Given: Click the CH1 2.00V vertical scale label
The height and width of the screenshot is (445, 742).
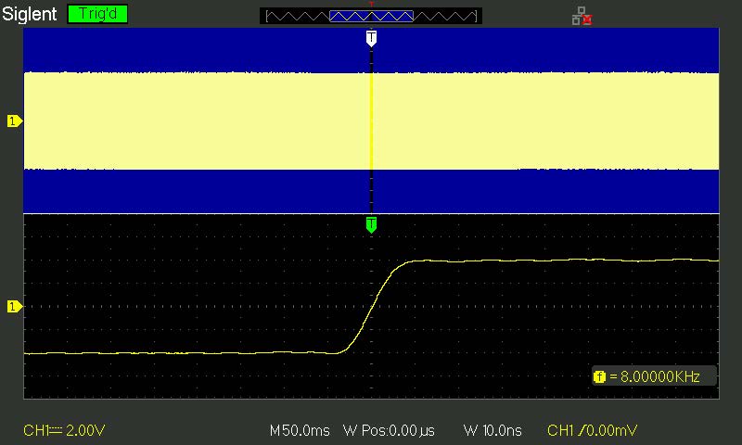Looking at the screenshot, I should click(x=64, y=430).
